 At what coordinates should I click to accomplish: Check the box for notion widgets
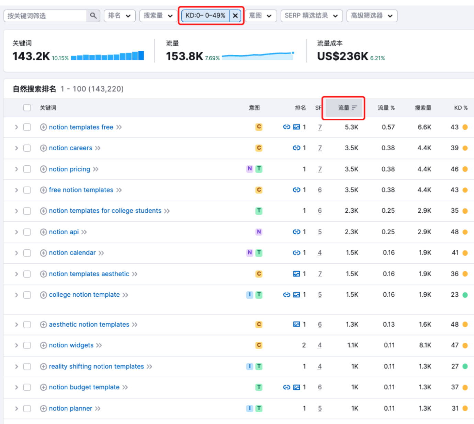[27, 345]
